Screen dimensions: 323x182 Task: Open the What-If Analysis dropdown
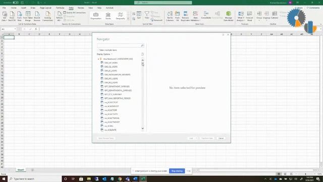click(x=240, y=16)
